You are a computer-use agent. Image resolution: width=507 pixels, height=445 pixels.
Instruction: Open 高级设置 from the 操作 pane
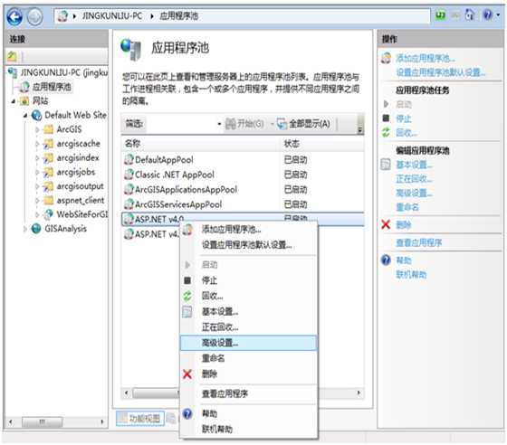(415, 194)
